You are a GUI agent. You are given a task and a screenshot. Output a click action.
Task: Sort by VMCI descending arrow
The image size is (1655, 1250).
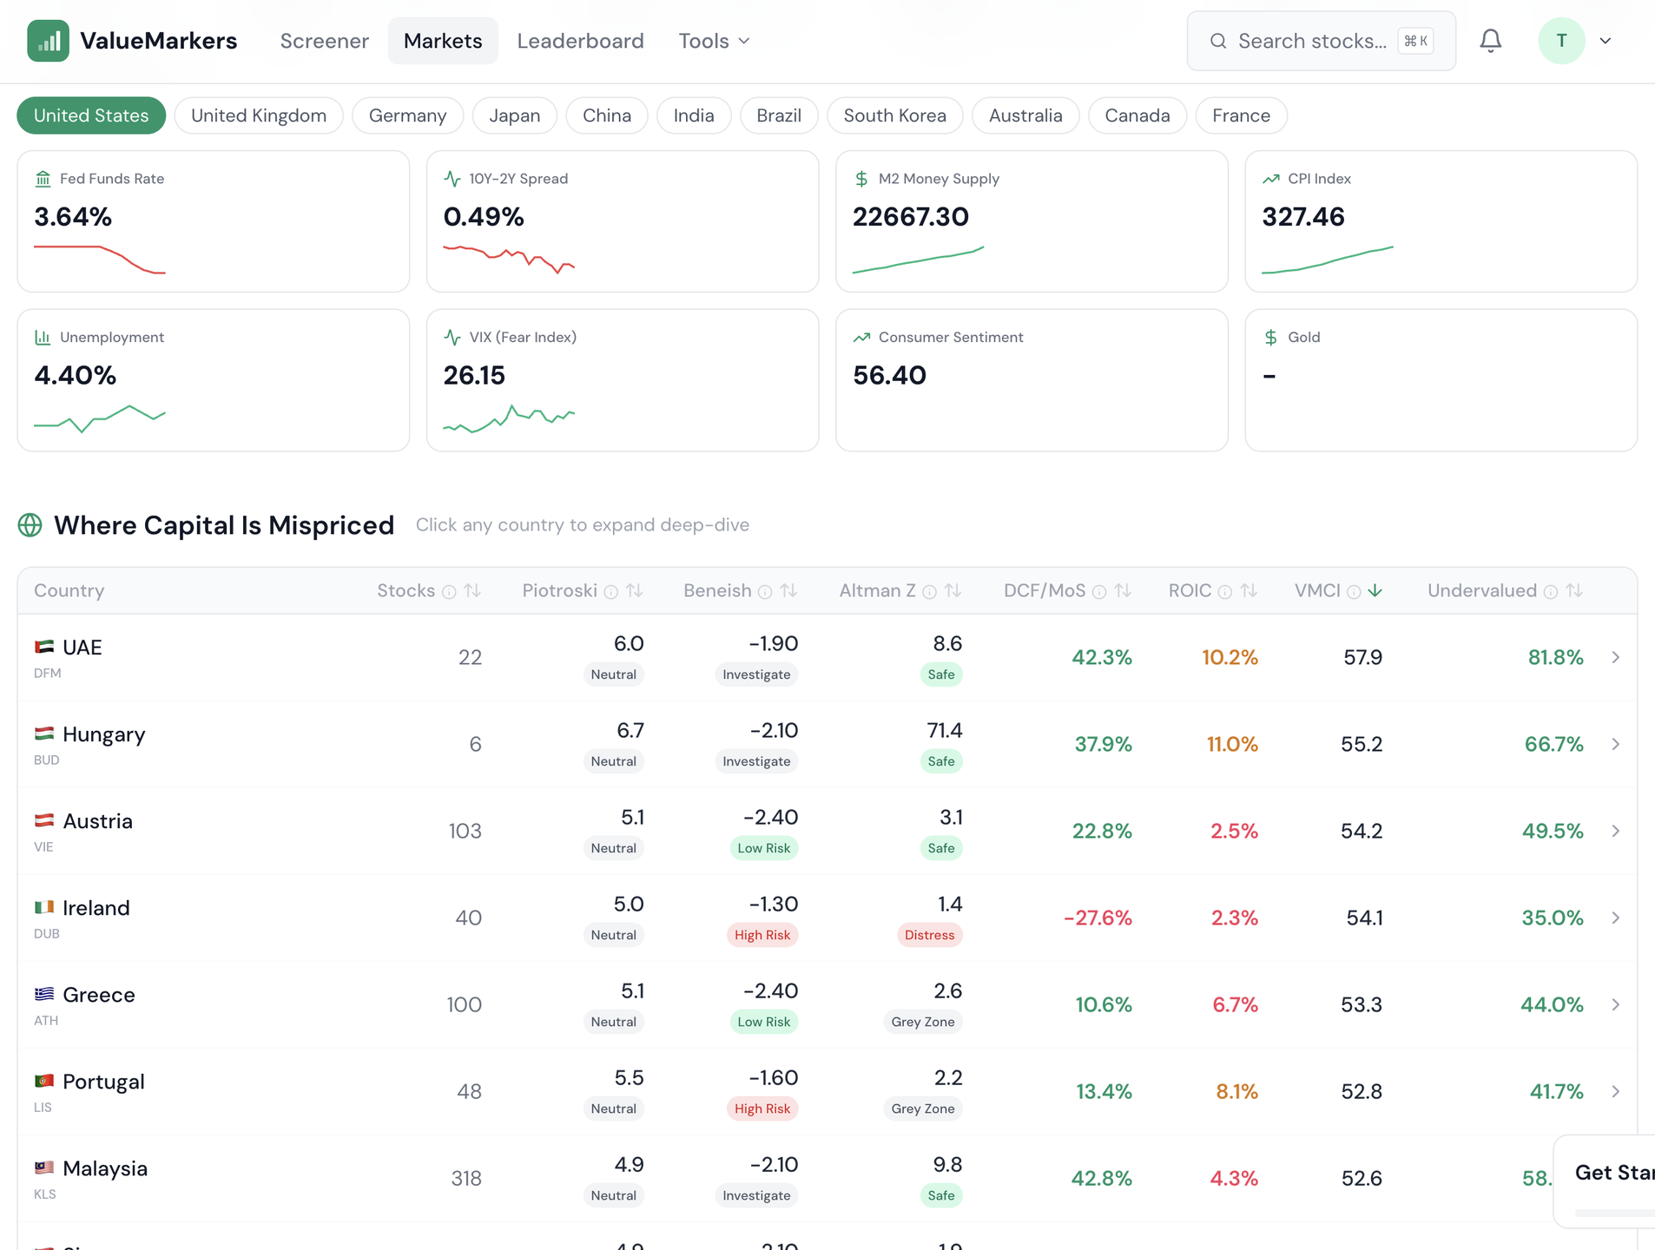[x=1375, y=591]
